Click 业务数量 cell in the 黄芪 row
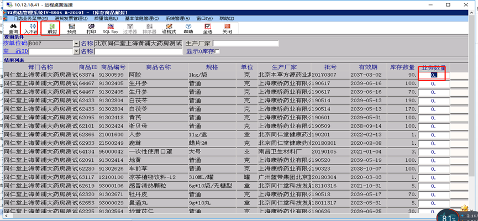This screenshot has height=221, width=478. pyautogui.click(x=434, y=117)
